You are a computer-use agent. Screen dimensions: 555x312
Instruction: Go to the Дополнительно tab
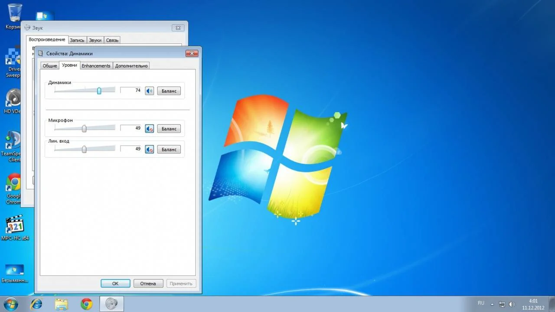131,66
